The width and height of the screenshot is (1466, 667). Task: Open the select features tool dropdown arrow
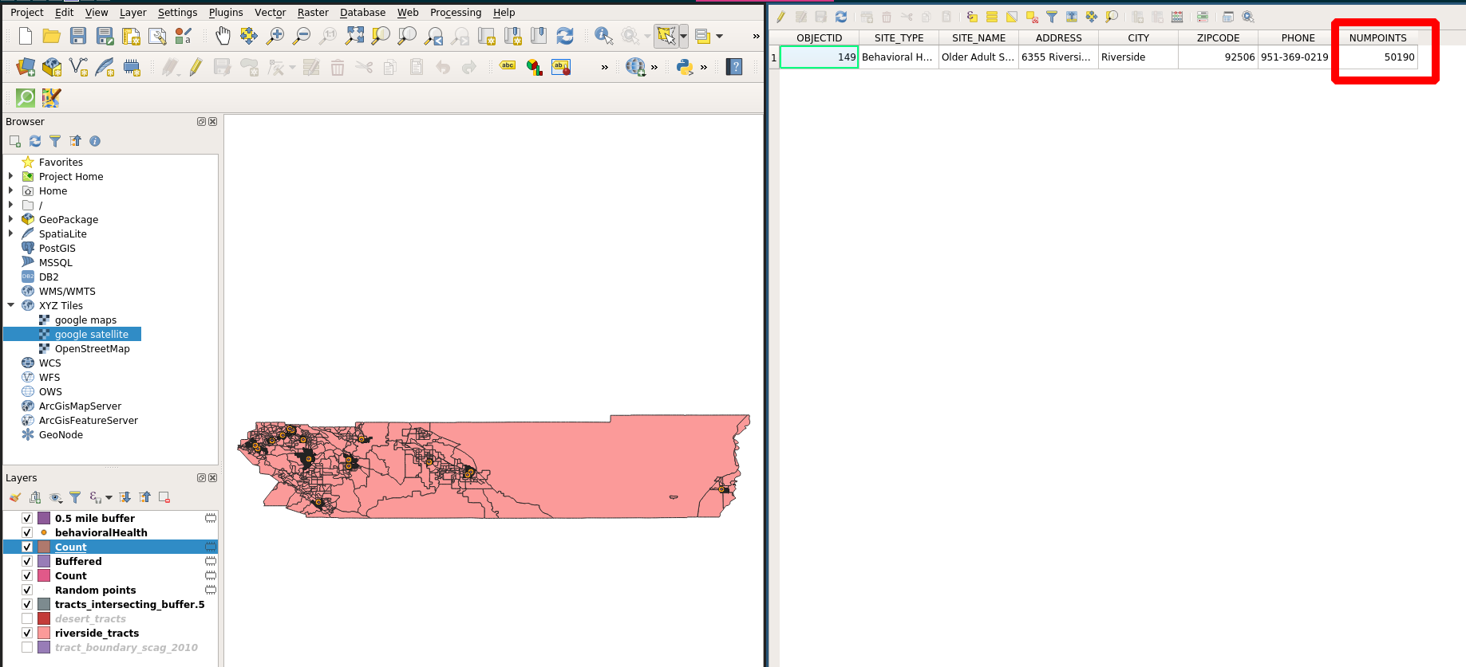[x=683, y=36]
